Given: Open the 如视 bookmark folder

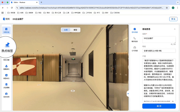Looking at the screenshot, I should 20,13.
